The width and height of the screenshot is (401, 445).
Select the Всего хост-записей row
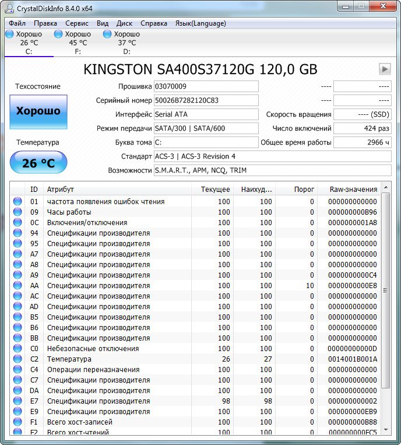pos(196,422)
